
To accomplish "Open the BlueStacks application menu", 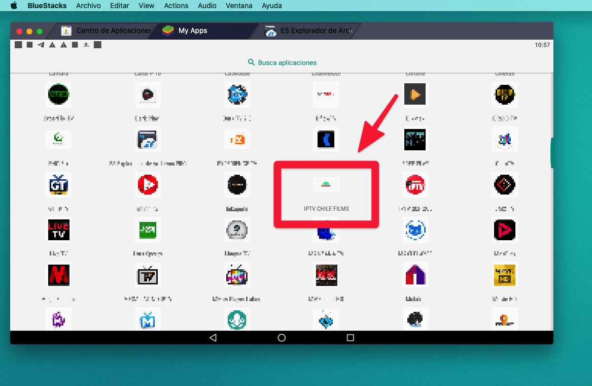I will [x=47, y=6].
